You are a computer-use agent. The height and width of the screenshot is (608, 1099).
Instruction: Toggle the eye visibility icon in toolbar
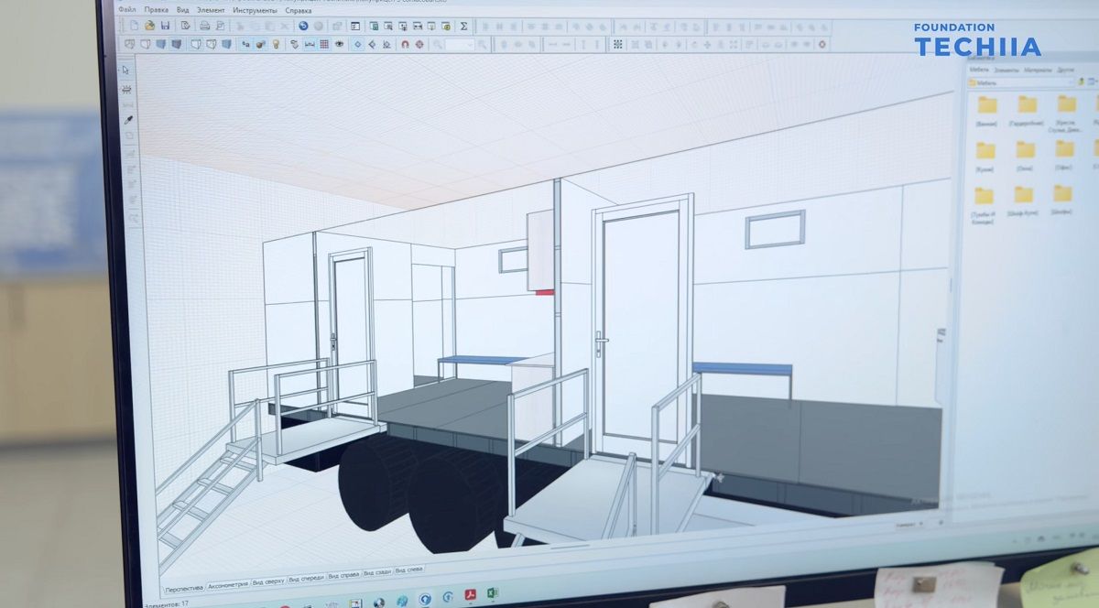point(339,44)
